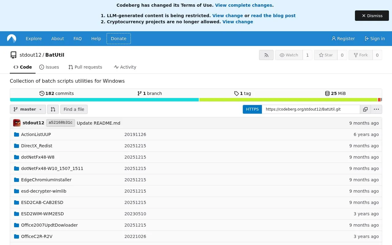The image size is (392, 245).
Task: Switch to the Code tab
Action: click(x=23, y=67)
